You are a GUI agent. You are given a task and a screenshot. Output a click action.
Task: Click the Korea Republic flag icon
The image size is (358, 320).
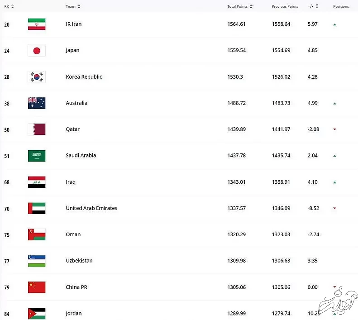click(x=37, y=77)
